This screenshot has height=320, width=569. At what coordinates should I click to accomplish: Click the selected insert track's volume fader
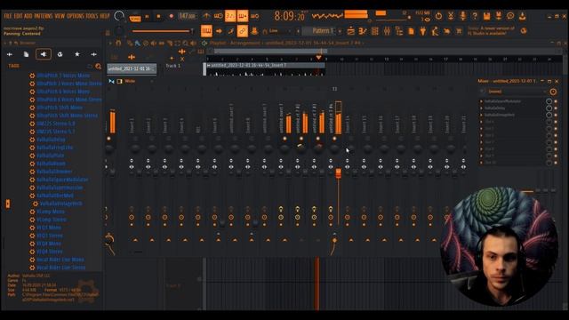click(x=338, y=173)
